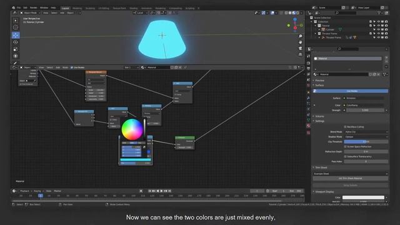Open the Blend Mode dropdown
The image size is (400, 225).
(x=366, y=132)
